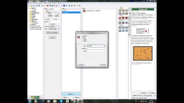Screen dimensions: 184x103
Task: Click the subimage input field
Action: (95, 48)
